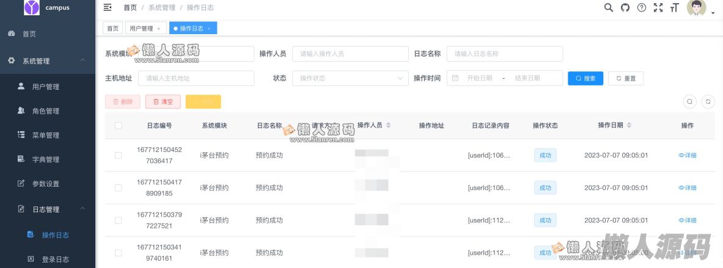This screenshot has width=723, height=268.
Task: Click the 重置 reset button
Action: [x=625, y=78]
